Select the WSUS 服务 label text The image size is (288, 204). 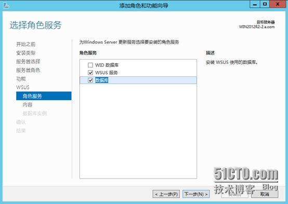pos(107,73)
